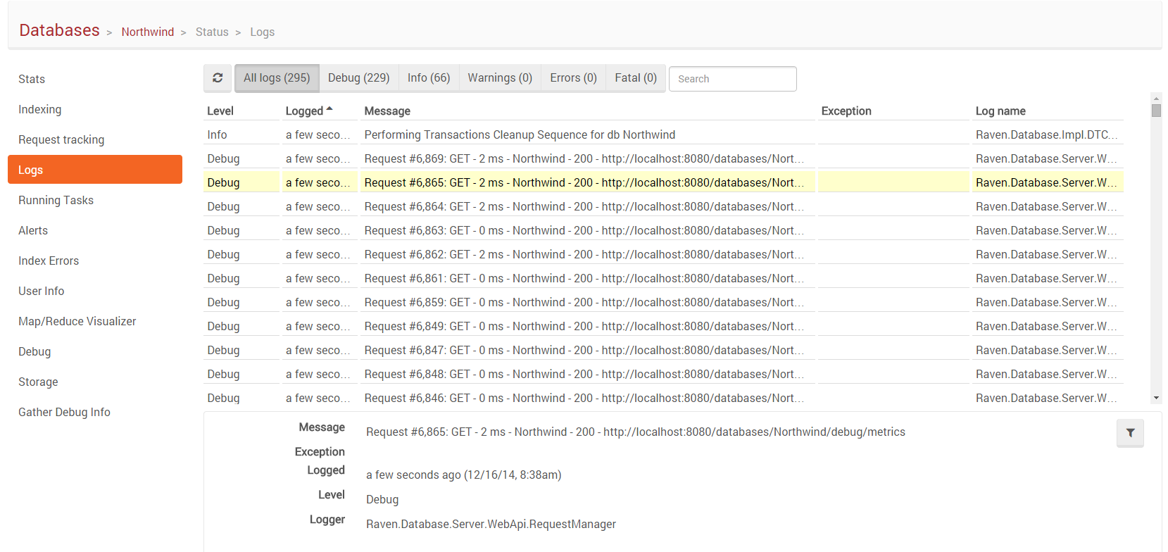Select the Performing Transactions Cleanup Sequence row
1168x552 pixels.
[663, 134]
